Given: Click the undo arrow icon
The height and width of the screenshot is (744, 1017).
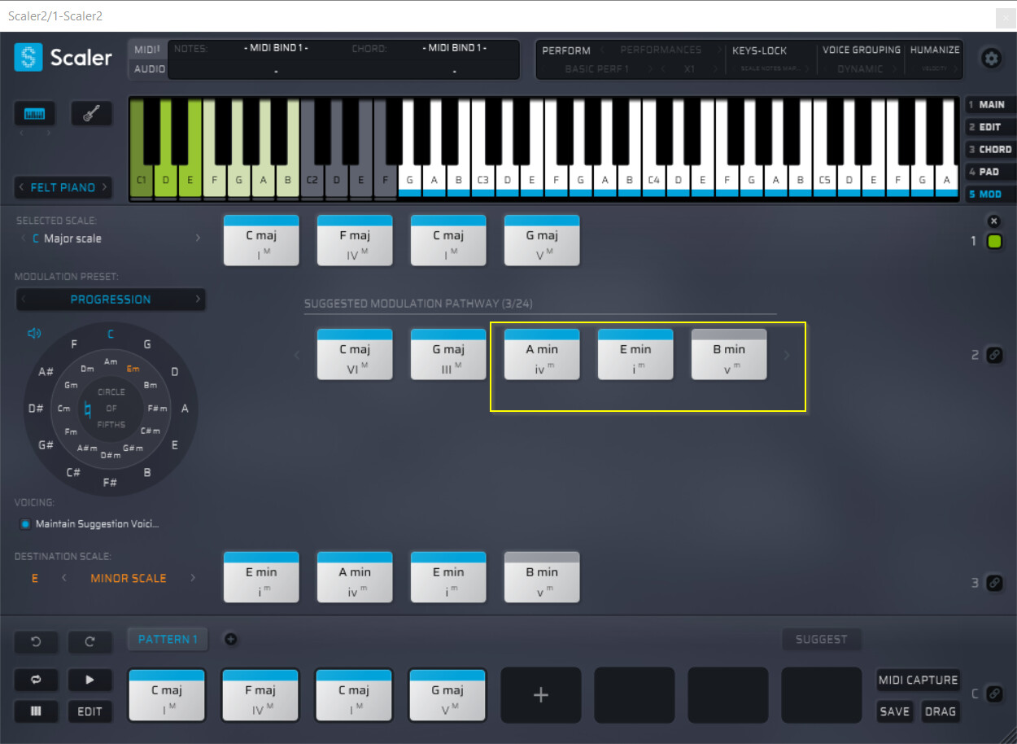Looking at the screenshot, I should 35,641.
